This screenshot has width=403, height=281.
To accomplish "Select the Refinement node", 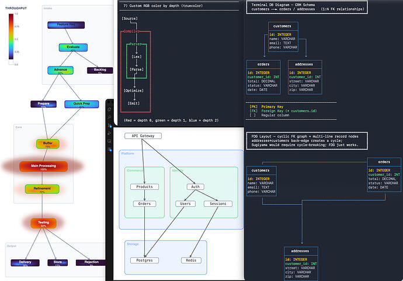I will tap(42, 189).
